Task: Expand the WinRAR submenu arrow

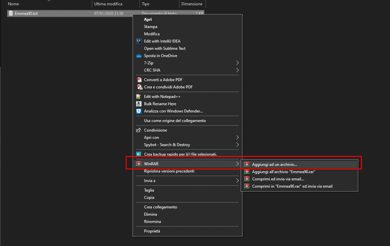Action: point(237,164)
